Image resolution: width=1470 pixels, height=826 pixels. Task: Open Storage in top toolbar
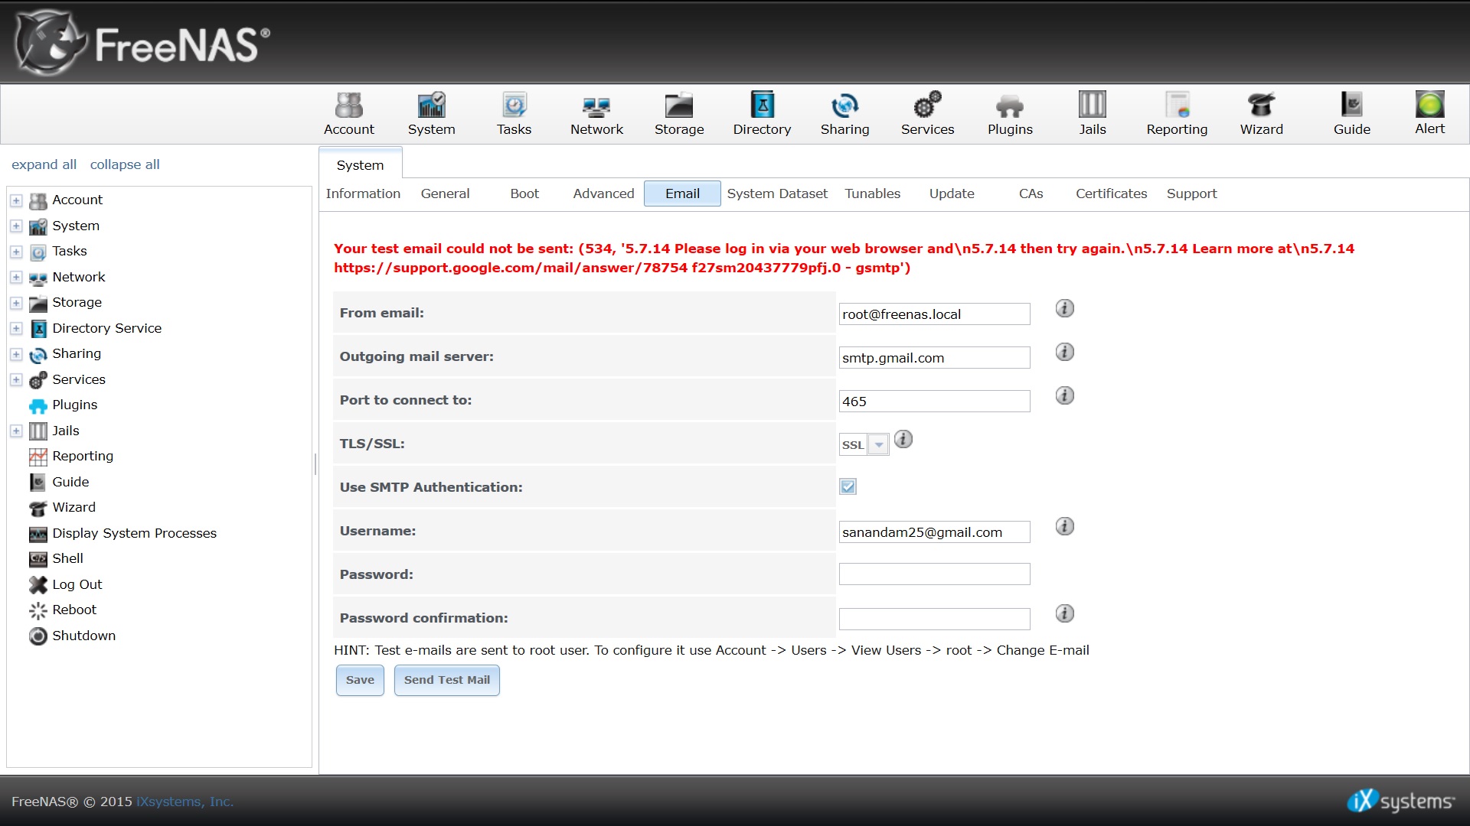point(679,114)
